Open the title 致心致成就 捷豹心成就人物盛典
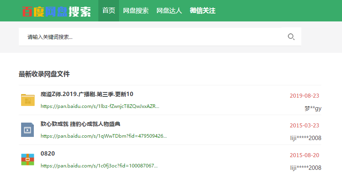342x173 pixels. [80, 124]
